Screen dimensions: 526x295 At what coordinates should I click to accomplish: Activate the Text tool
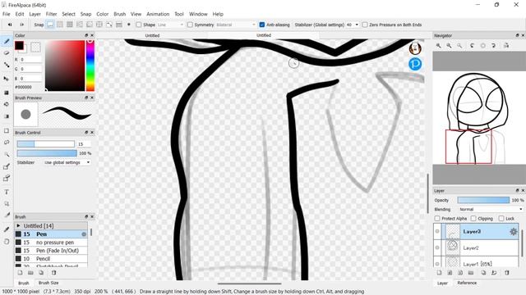7,192
